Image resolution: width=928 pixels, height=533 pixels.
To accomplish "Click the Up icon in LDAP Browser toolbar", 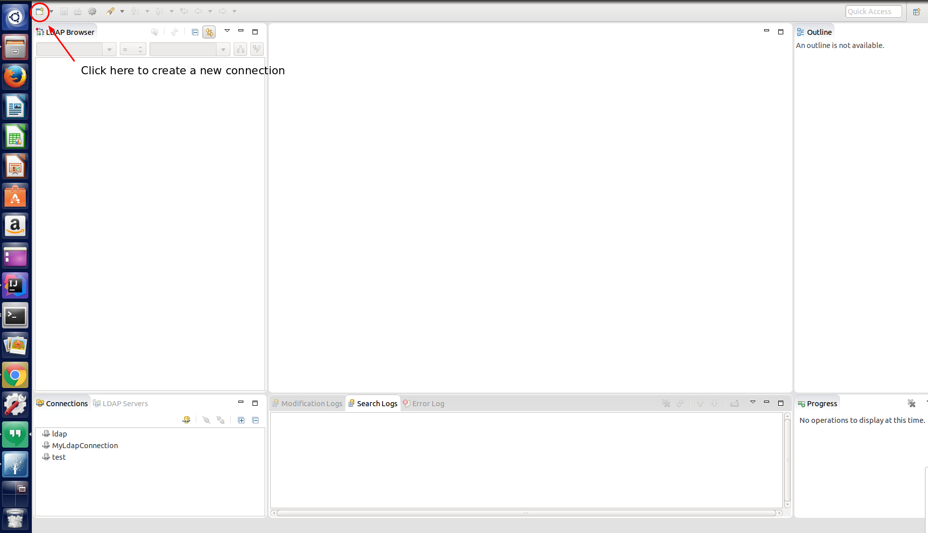I will click(x=155, y=32).
